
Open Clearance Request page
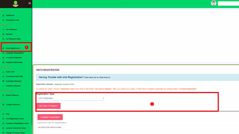coord(13,86)
